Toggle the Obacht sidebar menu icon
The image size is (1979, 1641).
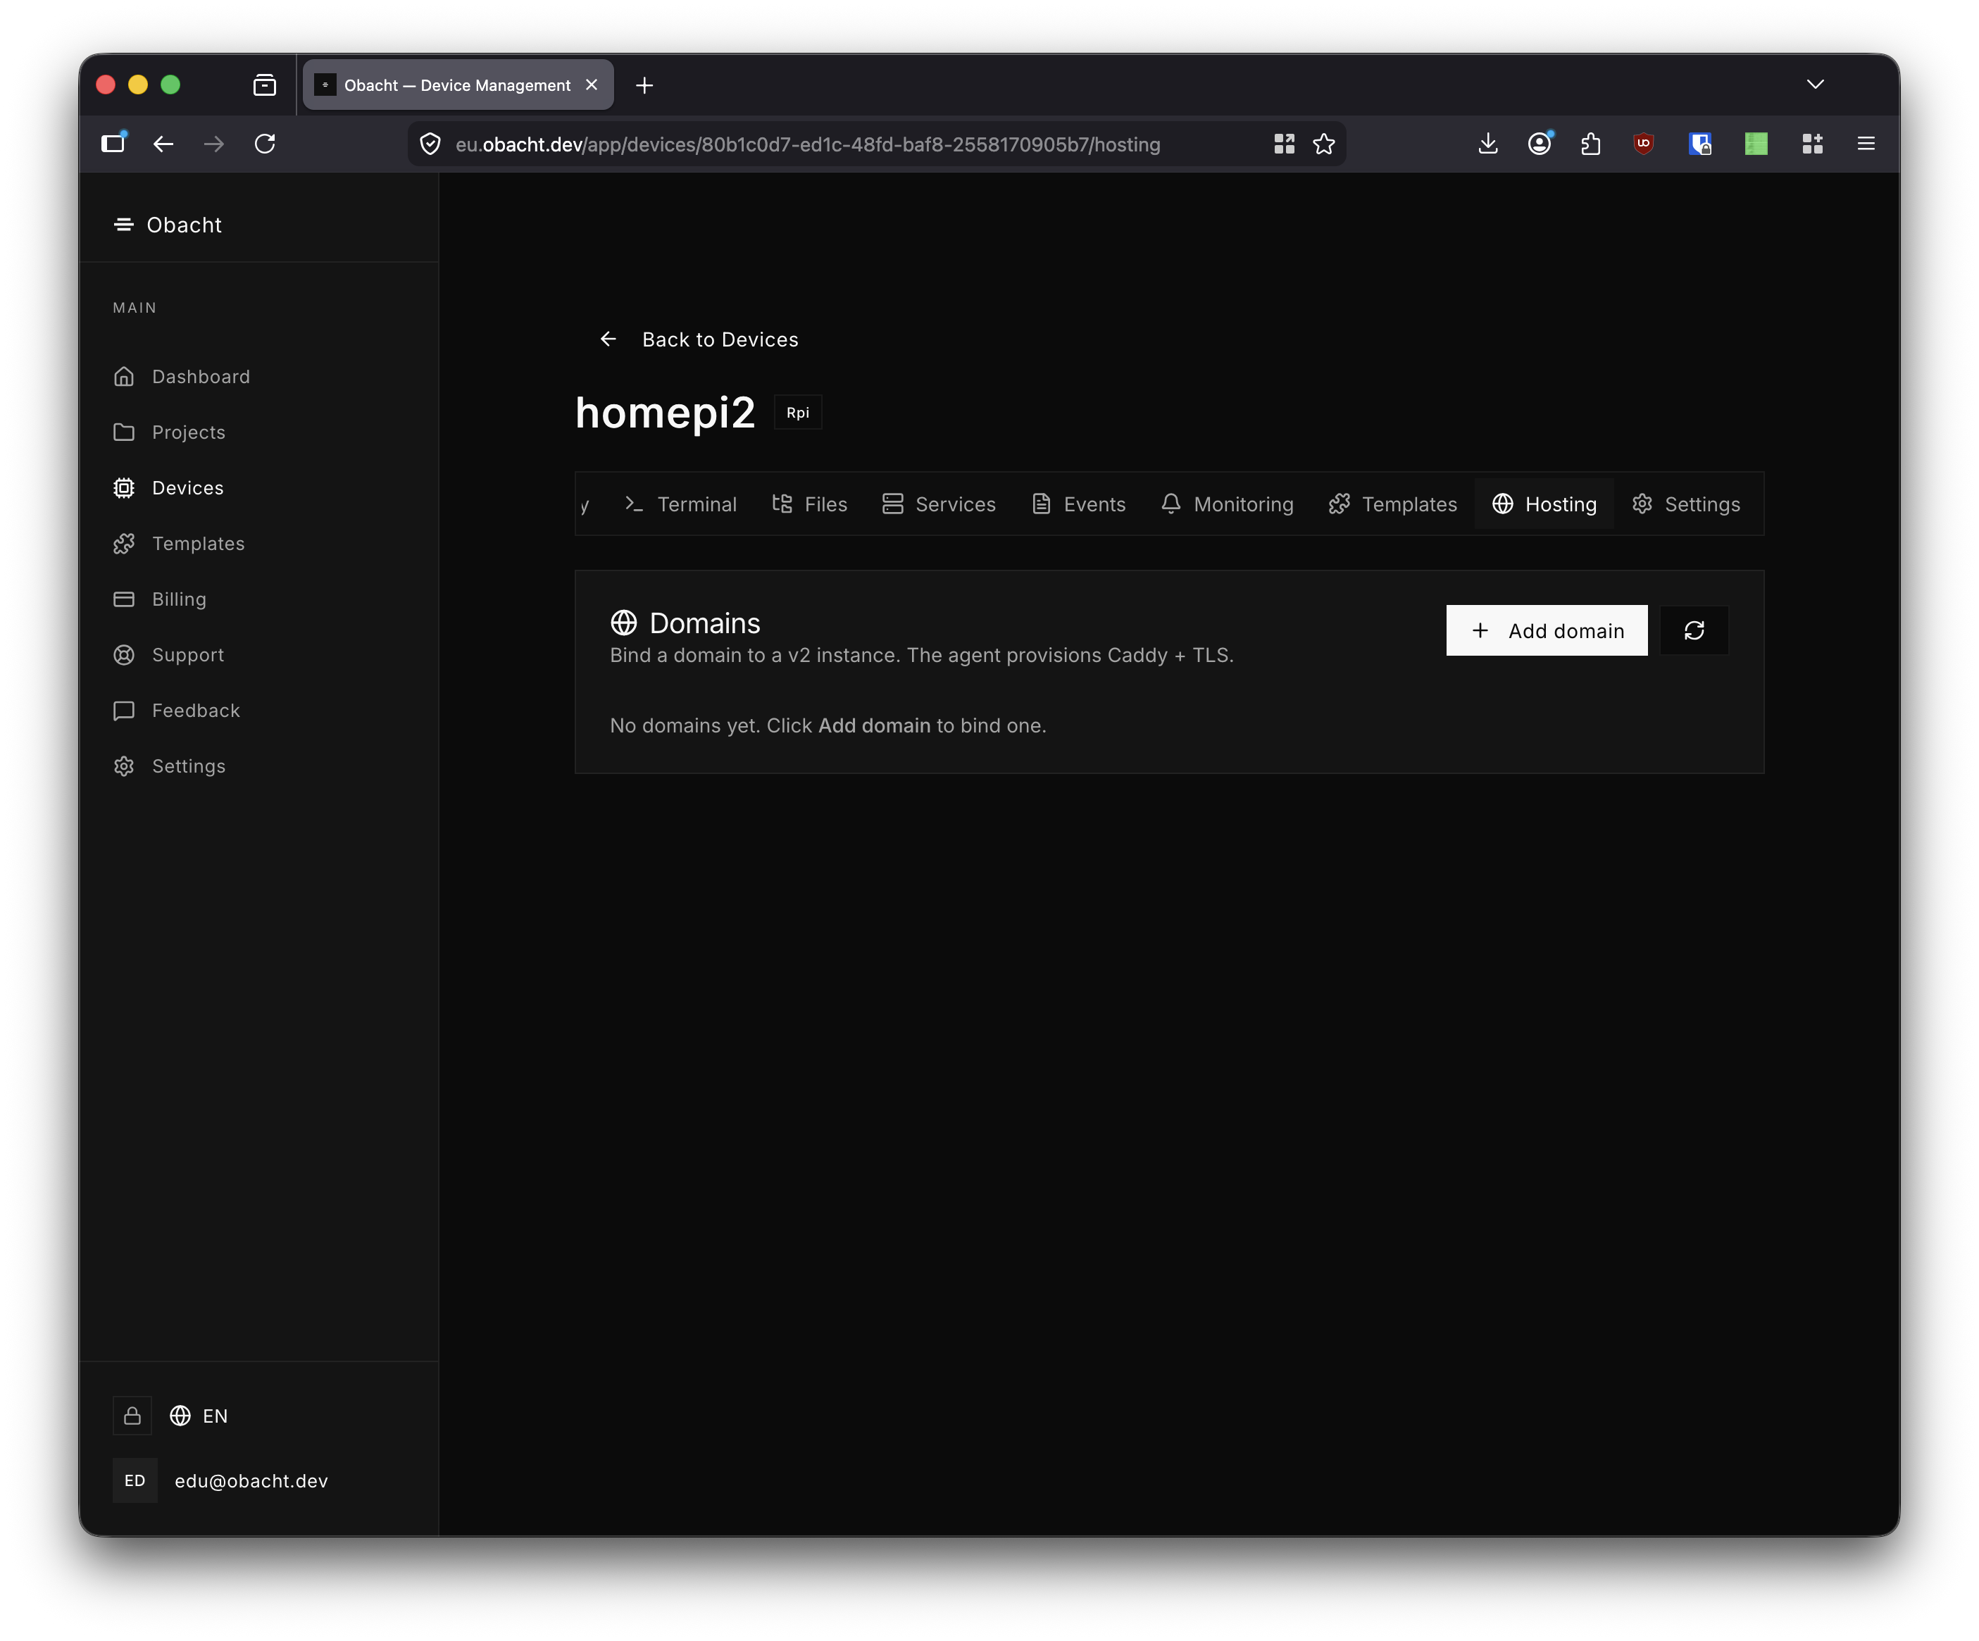pyautogui.click(x=123, y=225)
